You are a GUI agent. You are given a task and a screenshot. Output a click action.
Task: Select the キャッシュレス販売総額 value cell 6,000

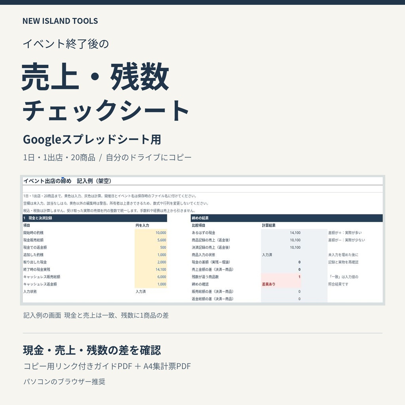[151, 276]
